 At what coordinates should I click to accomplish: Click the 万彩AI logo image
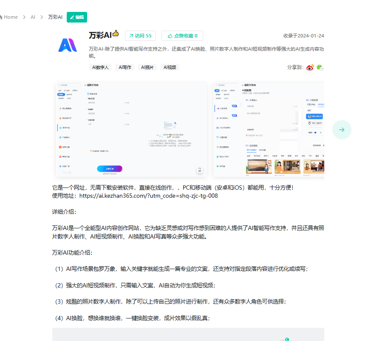click(68, 45)
